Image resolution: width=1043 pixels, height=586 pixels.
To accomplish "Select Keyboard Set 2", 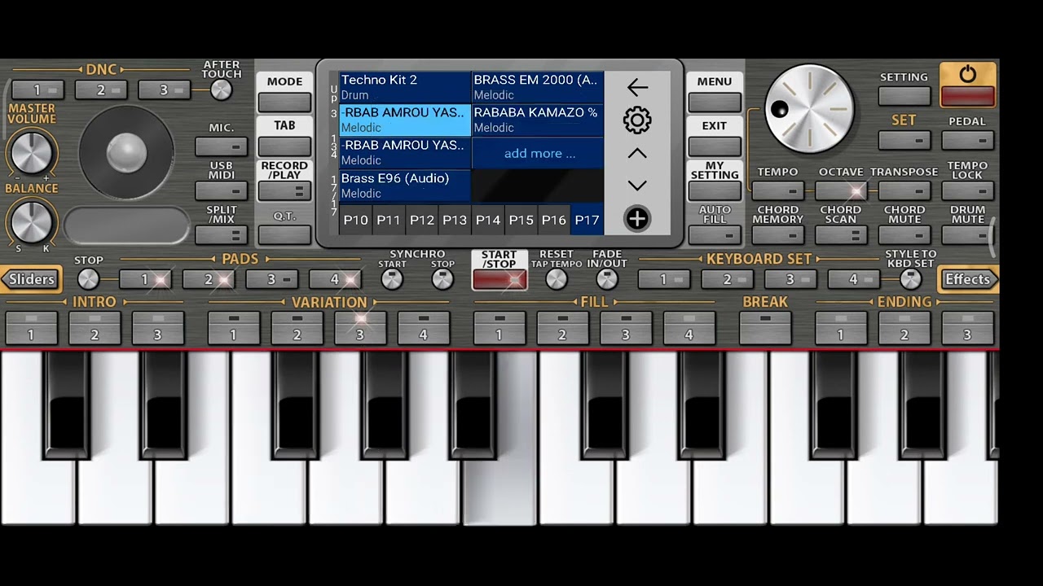I will (727, 279).
